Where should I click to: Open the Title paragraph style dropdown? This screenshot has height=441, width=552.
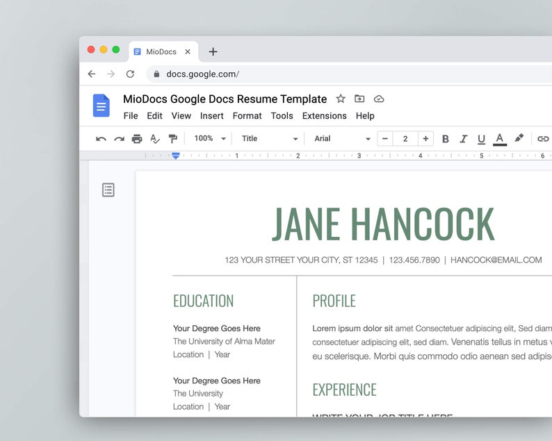point(270,139)
